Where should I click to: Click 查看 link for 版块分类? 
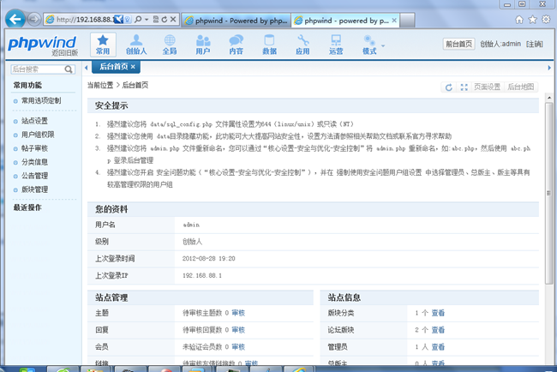(438, 313)
